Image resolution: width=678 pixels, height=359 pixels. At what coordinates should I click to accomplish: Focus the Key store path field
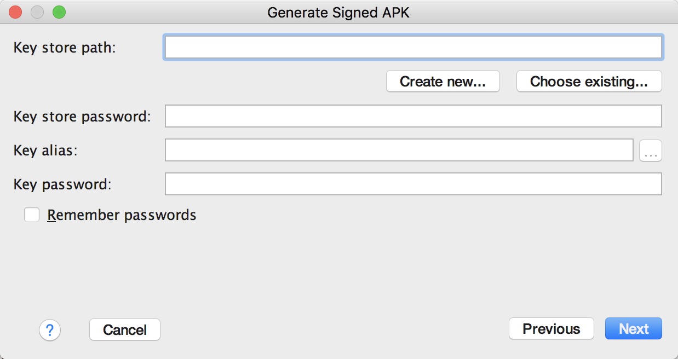413,48
